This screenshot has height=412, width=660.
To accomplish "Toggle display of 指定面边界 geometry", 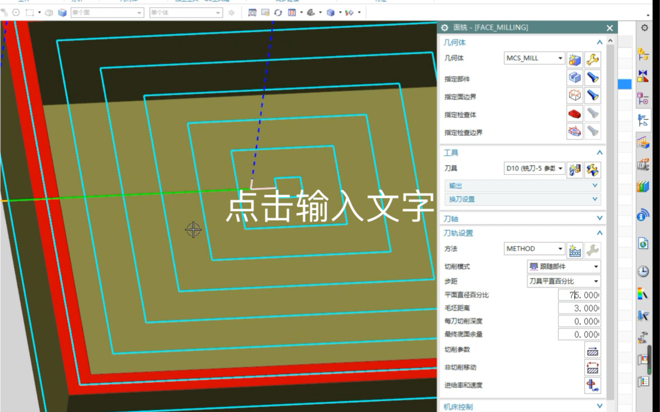I will [x=593, y=95].
